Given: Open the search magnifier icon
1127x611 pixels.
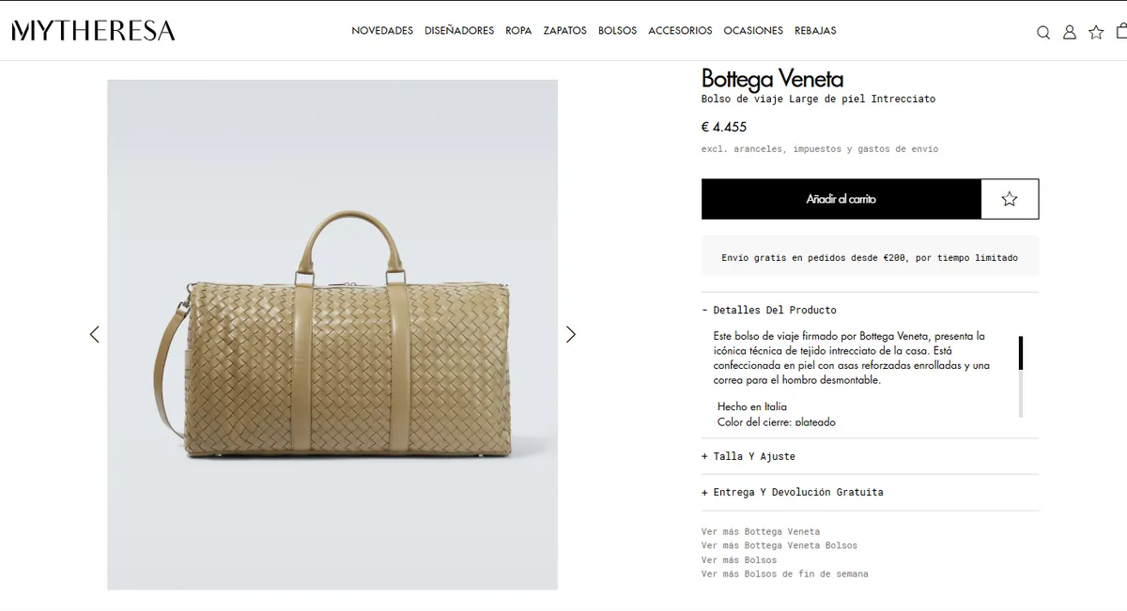Looking at the screenshot, I should pos(1042,32).
